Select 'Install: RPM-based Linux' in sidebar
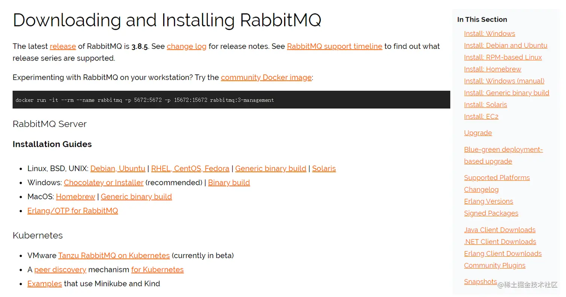The image size is (566, 297). point(503,57)
